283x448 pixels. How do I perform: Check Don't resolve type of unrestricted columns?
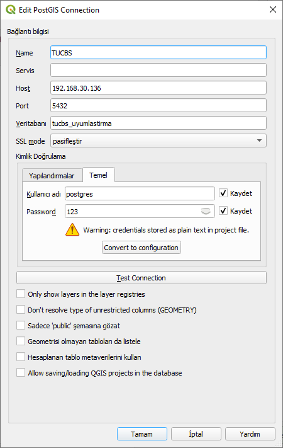(x=21, y=309)
